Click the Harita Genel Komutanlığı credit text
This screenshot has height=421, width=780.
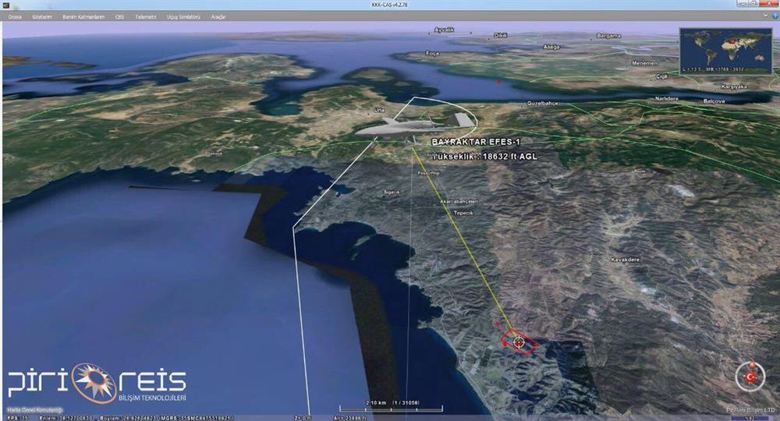point(34,409)
